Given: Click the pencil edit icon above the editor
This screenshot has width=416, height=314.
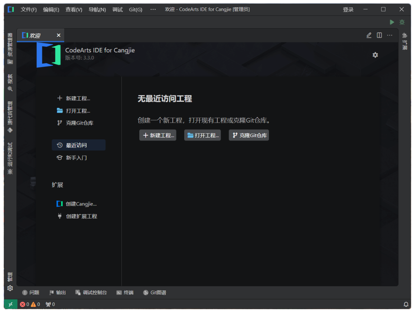Looking at the screenshot, I should pyautogui.click(x=369, y=35).
